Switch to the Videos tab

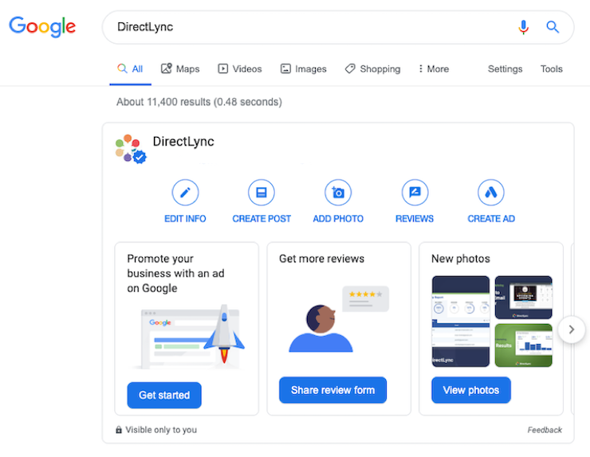tap(240, 68)
